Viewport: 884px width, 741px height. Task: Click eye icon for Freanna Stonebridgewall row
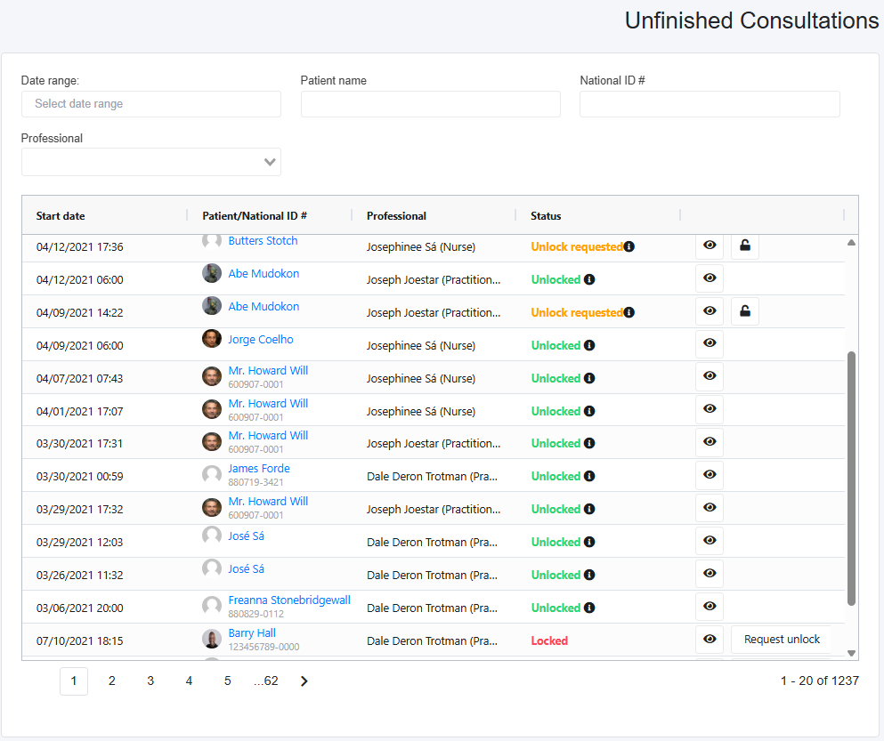click(710, 607)
